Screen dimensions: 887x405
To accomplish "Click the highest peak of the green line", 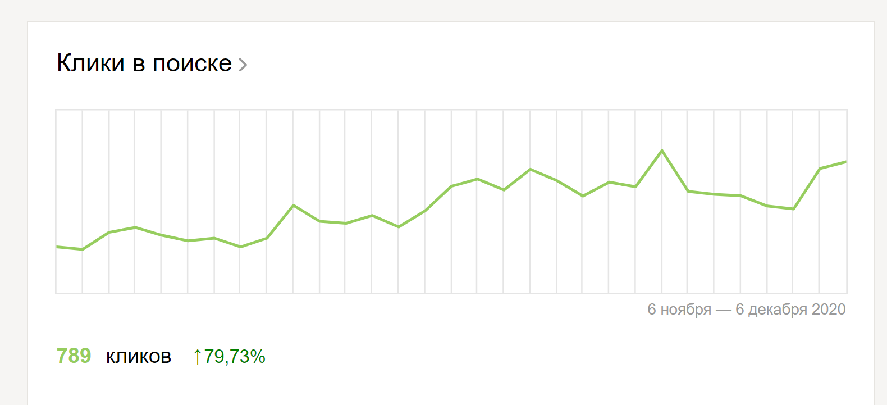I will coord(662,151).
